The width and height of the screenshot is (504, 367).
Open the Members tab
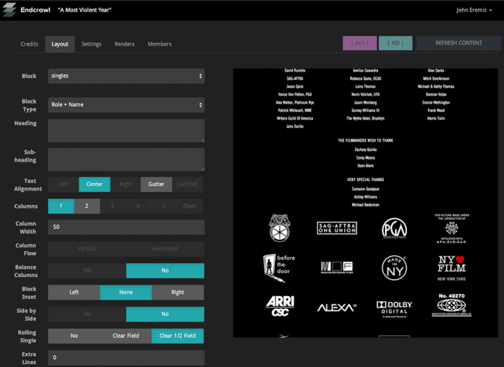point(159,44)
